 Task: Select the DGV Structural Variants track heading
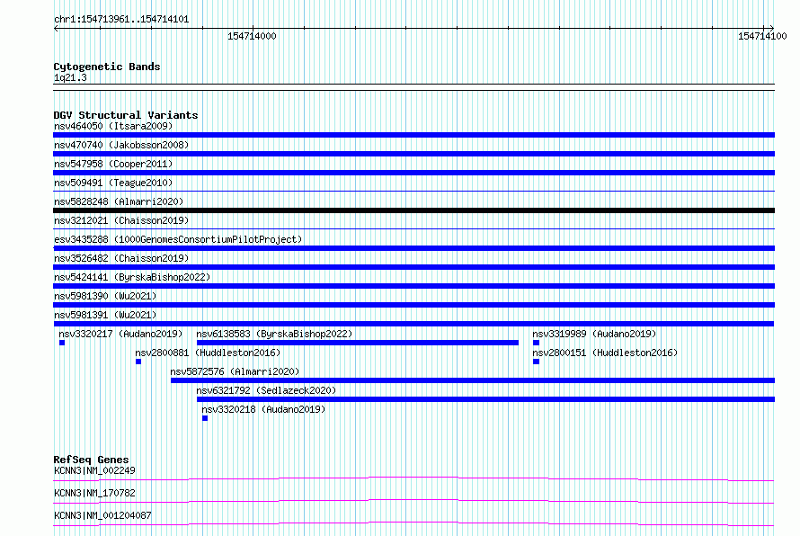126,115
